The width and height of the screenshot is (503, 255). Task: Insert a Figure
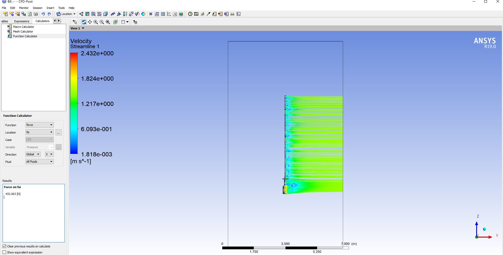tap(181, 14)
